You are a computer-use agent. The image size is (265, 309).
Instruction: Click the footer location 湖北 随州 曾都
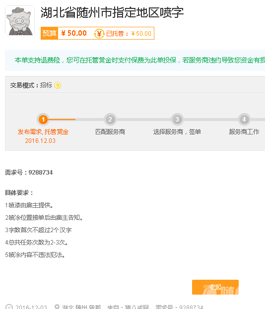(81, 307)
